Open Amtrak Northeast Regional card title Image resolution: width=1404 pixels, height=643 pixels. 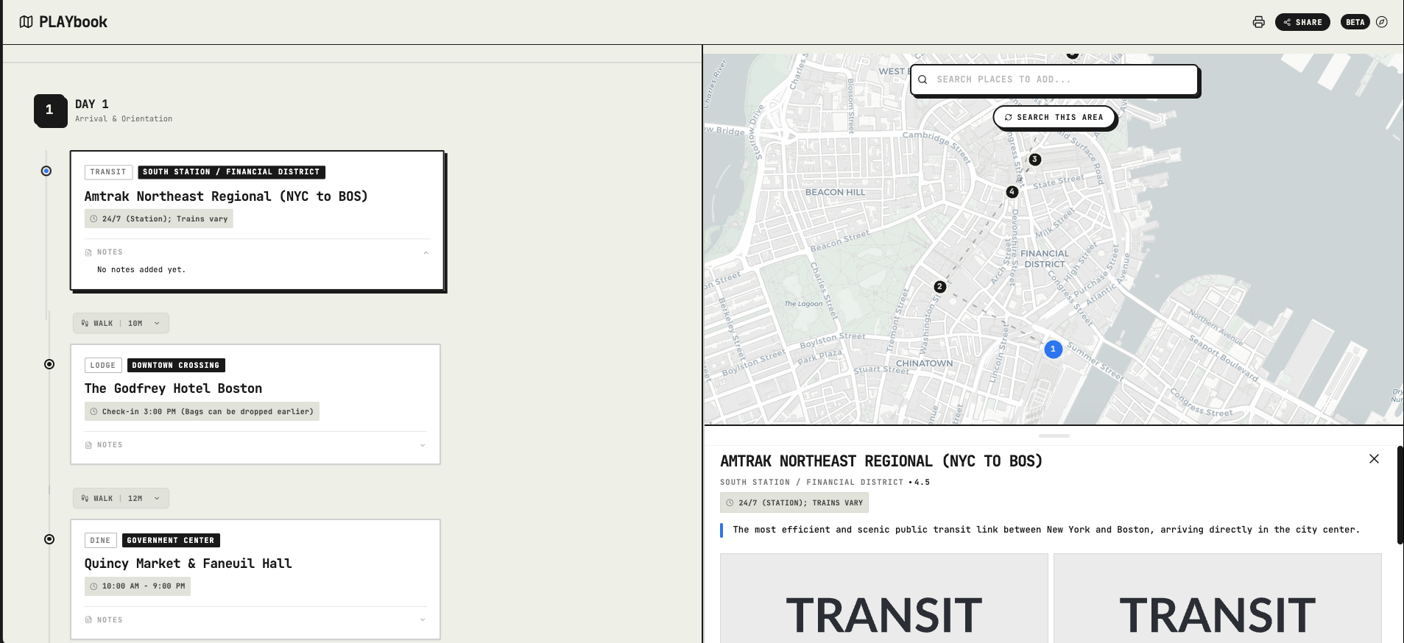pyautogui.click(x=225, y=196)
